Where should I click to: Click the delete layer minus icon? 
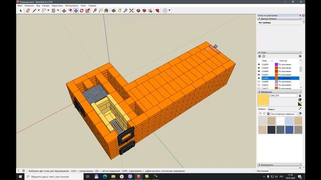coord(264,56)
